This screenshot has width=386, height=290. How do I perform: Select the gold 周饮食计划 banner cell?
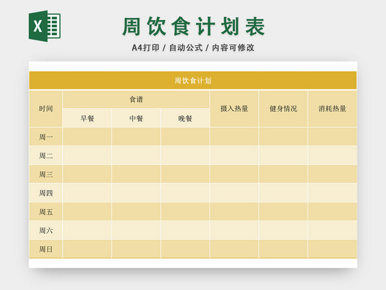193,80
